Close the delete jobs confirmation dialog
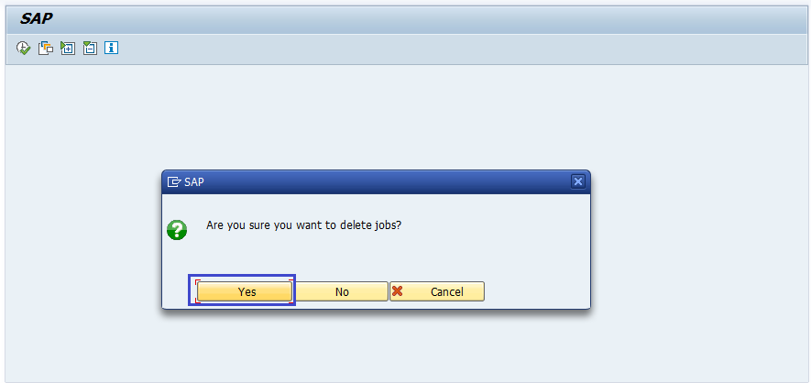Screen dimensions: 811x383 (x=577, y=181)
